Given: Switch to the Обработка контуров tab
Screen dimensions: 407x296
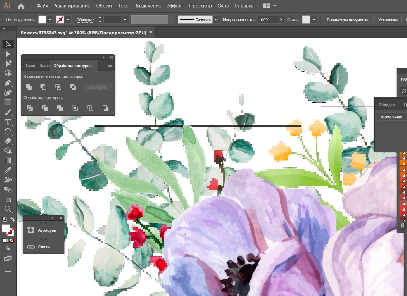Looking at the screenshot, I should pyautogui.click(x=73, y=65).
